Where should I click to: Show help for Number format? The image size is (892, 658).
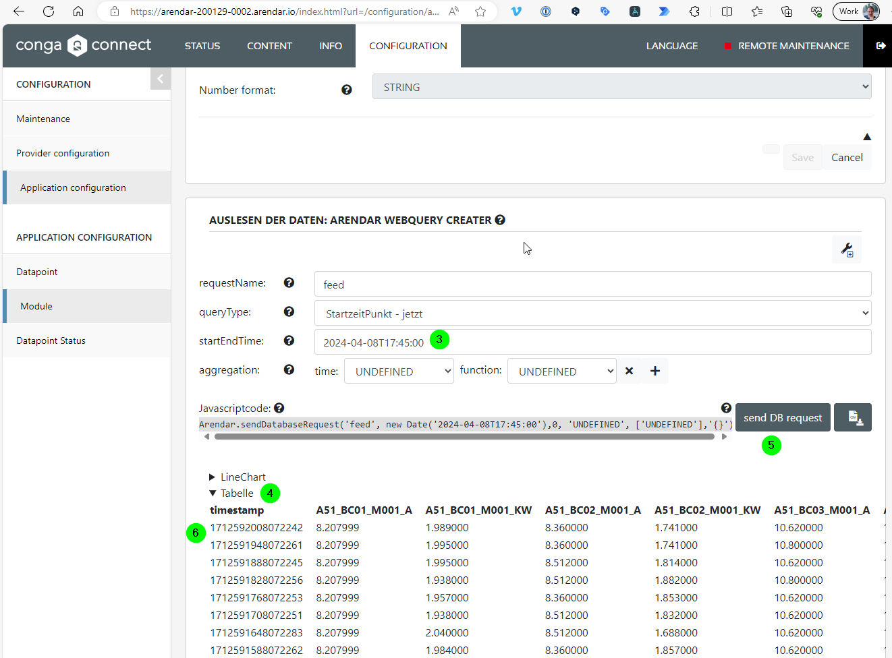point(347,90)
